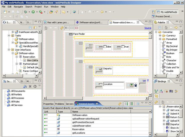Expand the Currency folder in Palette
Viewport: 185px width, 137px height.
(x=160, y=36)
